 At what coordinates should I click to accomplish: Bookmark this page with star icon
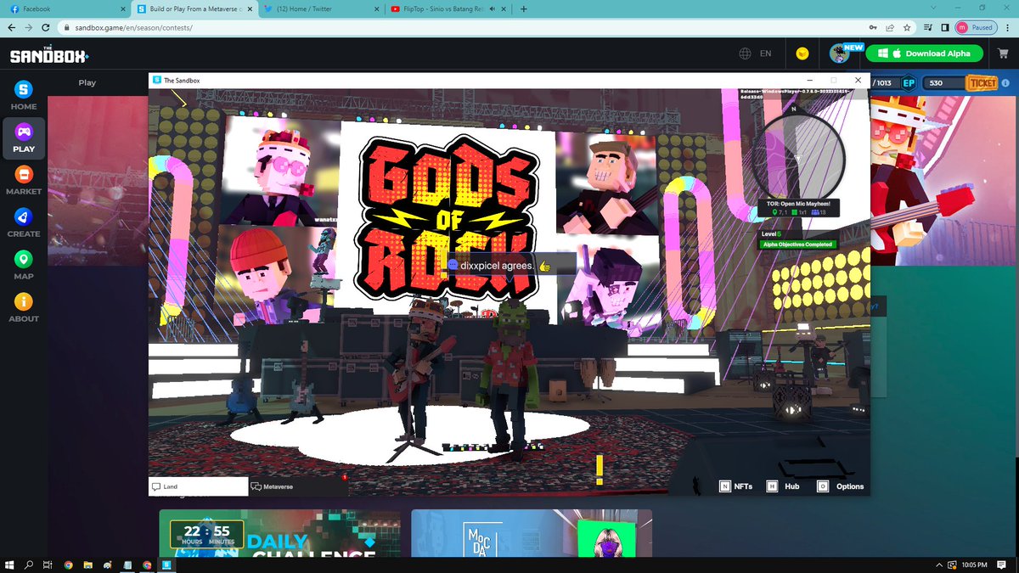(907, 27)
